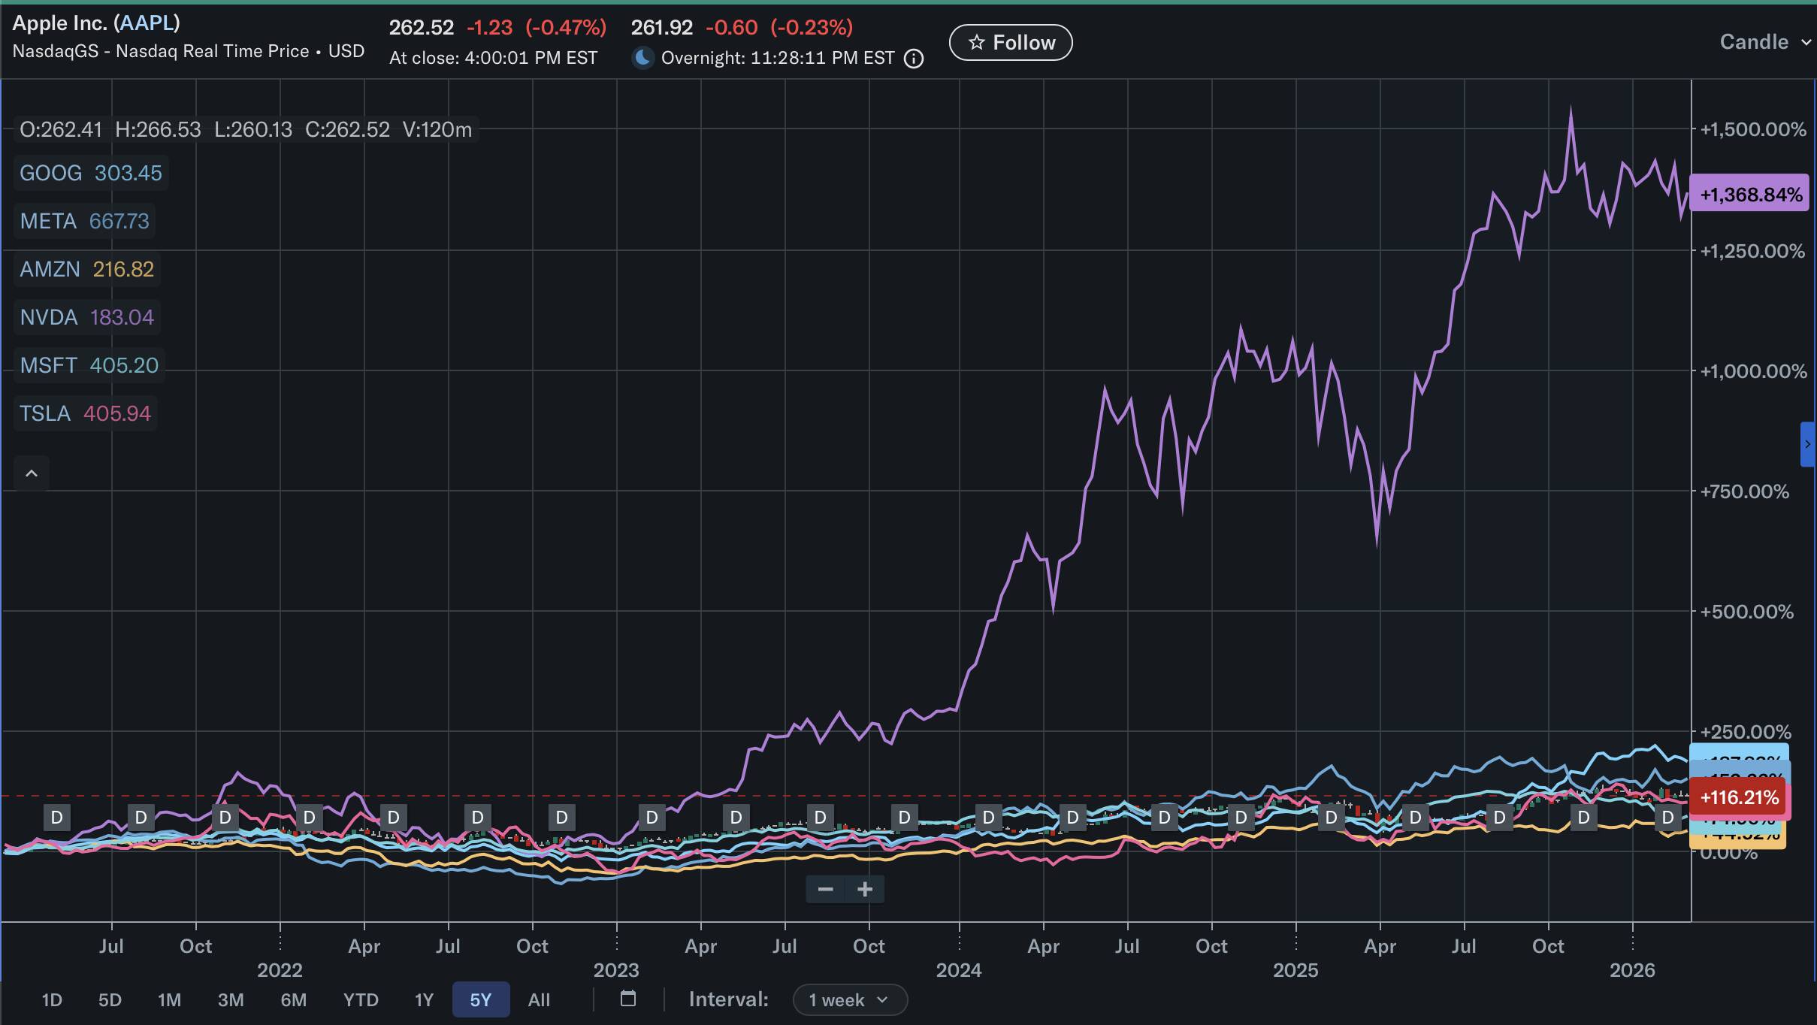This screenshot has width=1817, height=1025.
Task: Open the Candle chart type dropdown
Action: (1764, 42)
